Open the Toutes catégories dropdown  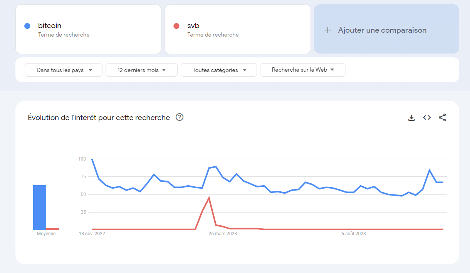[219, 70]
